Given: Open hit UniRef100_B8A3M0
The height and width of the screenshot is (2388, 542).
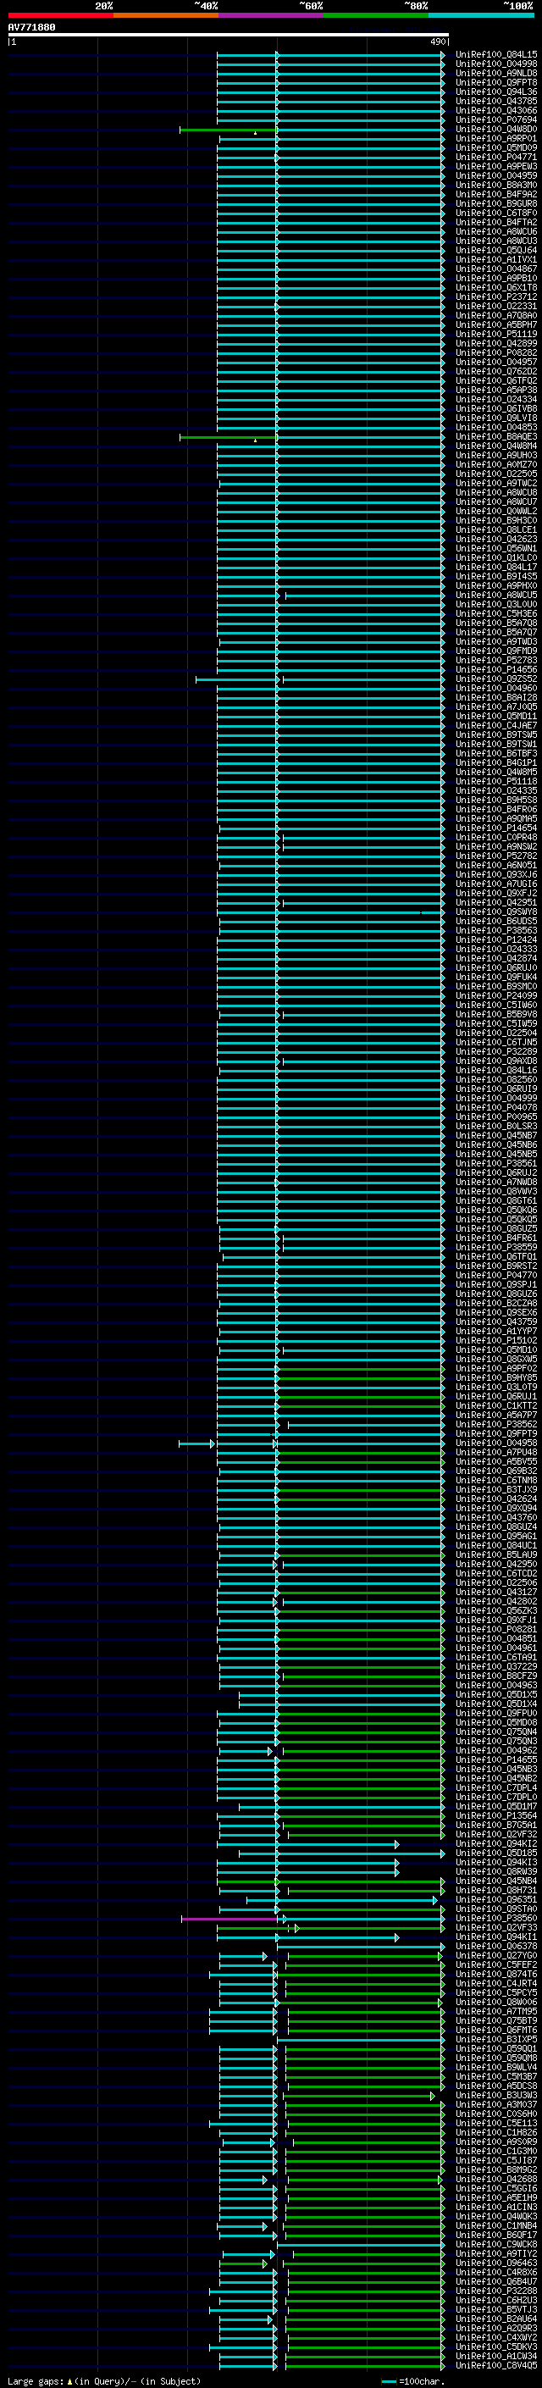Looking at the screenshot, I should [496, 186].
